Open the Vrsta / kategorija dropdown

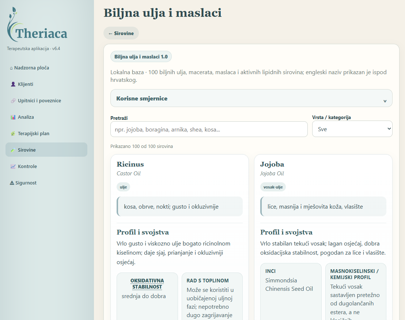point(352,129)
